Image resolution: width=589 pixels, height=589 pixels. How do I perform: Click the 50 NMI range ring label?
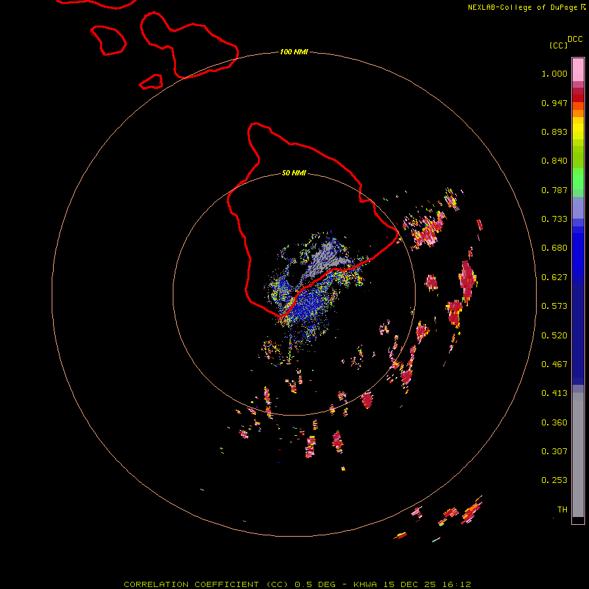click(294, 173)
